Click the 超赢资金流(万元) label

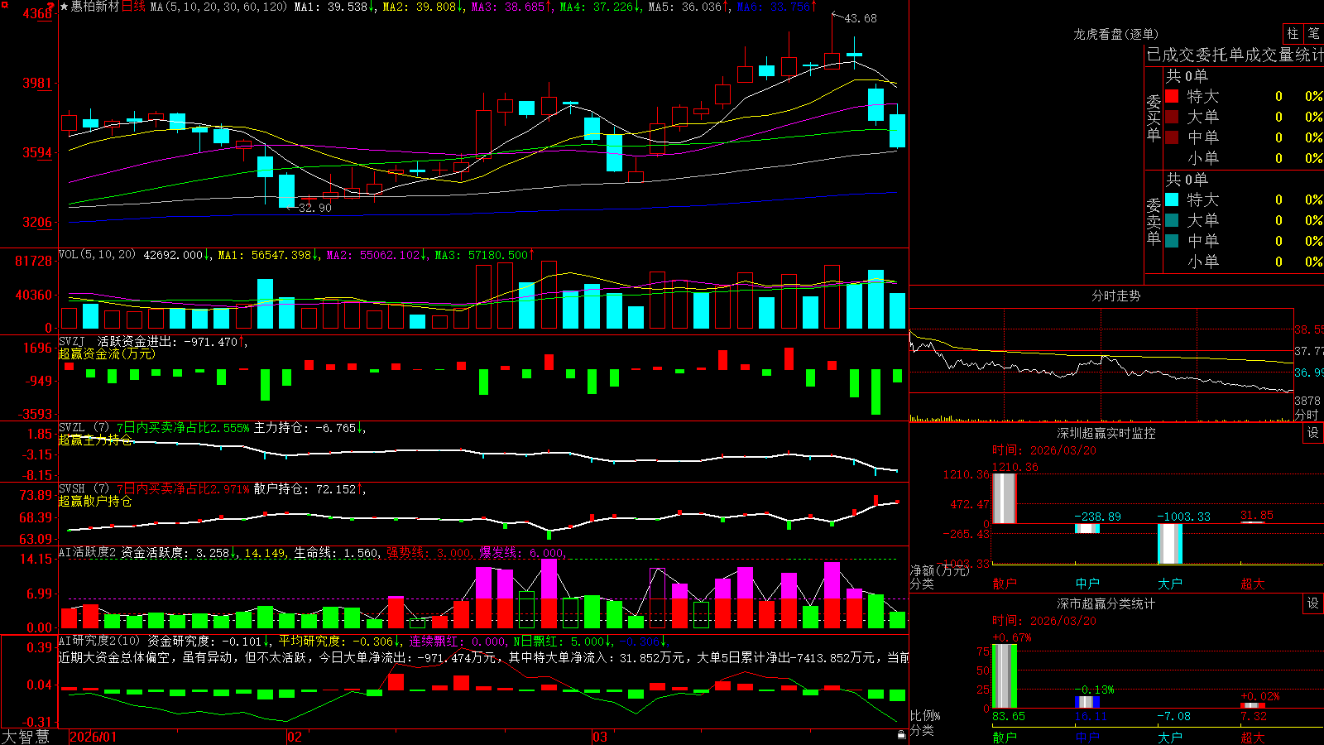point(107,353)
